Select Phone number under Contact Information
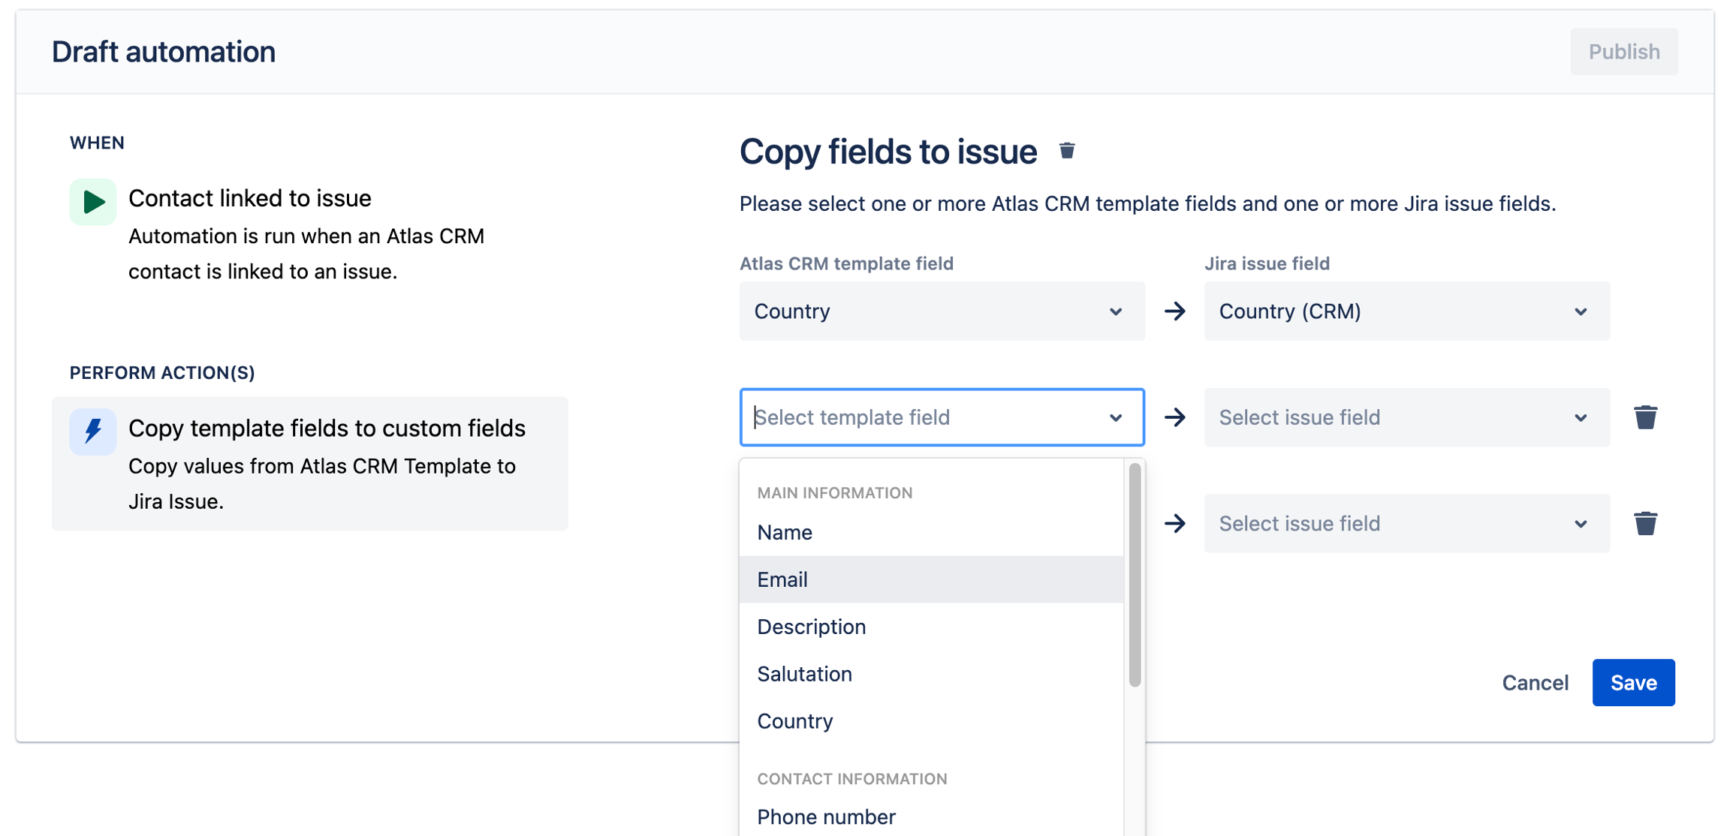 click(x=826, y=816)
